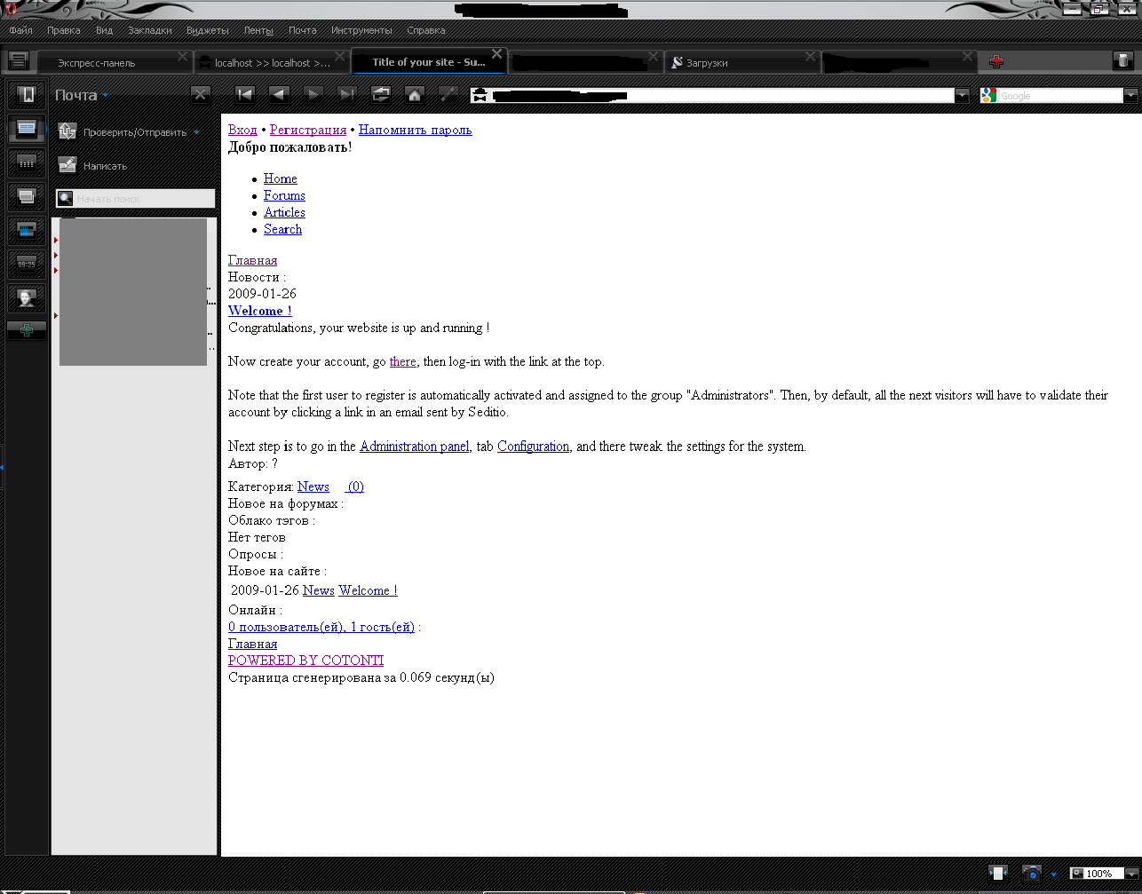Screen dimensions: 1142x894
Task: Open the Windows panel icon in sidebar
Action: (27, 196)
